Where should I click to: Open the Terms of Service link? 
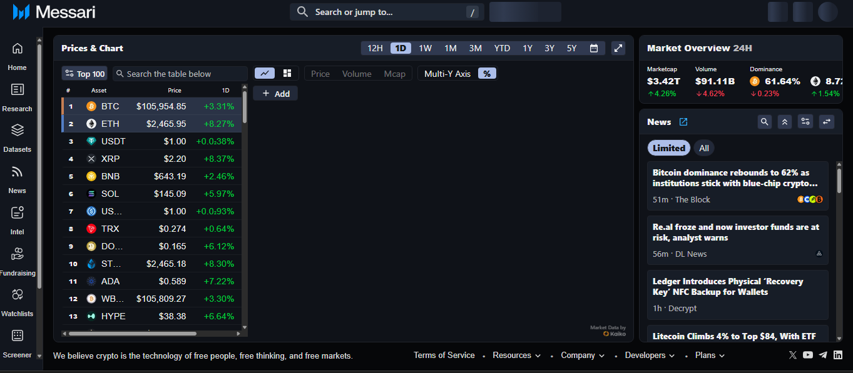tap(444, 355)
